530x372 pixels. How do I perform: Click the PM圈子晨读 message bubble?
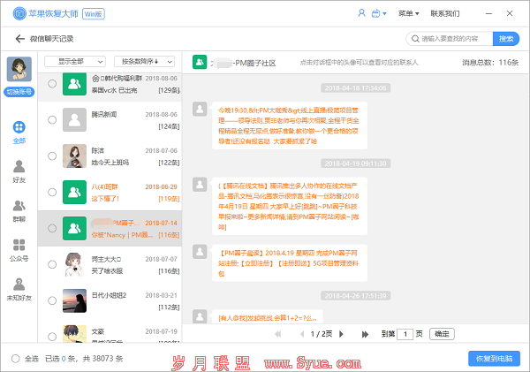click(290, 263)
